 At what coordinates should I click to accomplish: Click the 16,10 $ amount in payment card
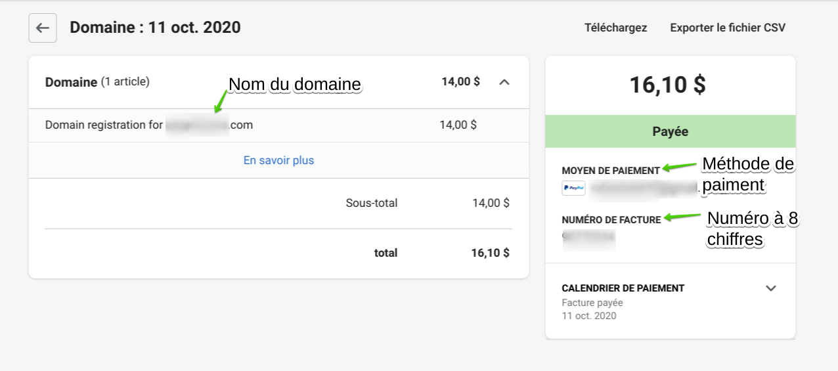click(x=667, y=85)
